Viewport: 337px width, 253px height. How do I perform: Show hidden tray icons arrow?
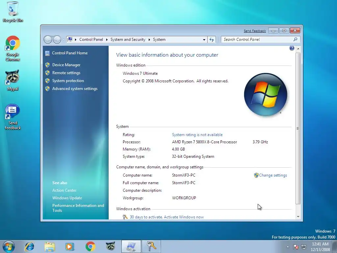click(x=288, y=247)
